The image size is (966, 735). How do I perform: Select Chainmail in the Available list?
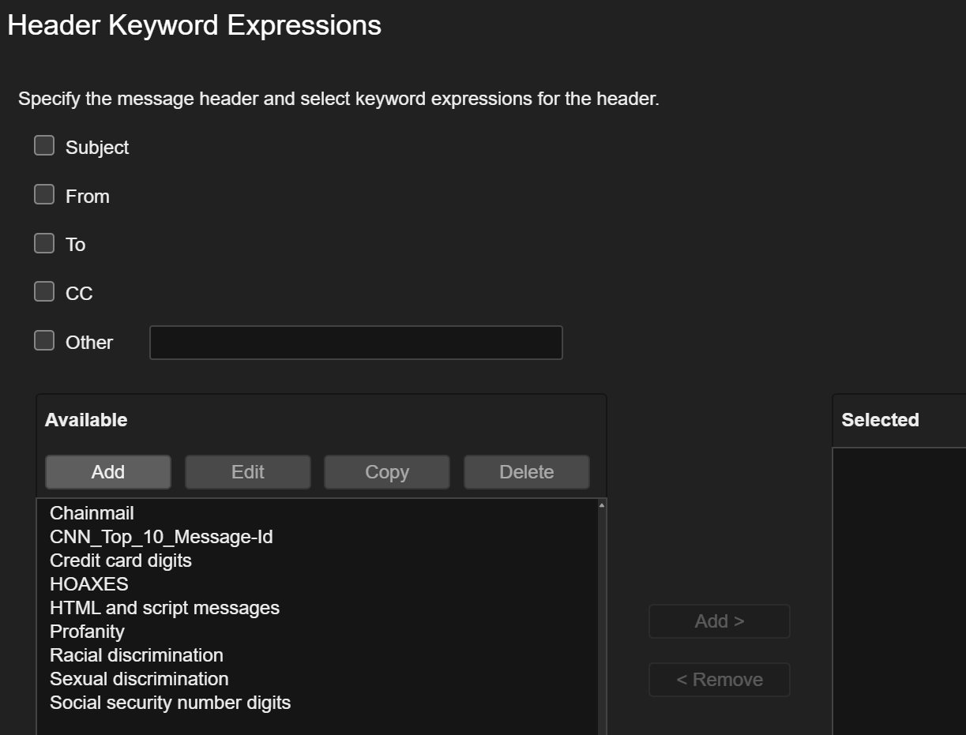(92, 513)
